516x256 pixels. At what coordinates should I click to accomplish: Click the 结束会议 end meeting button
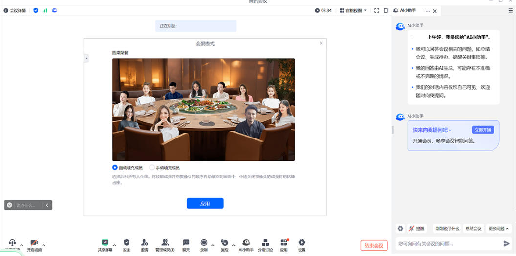tap(374, 245)
